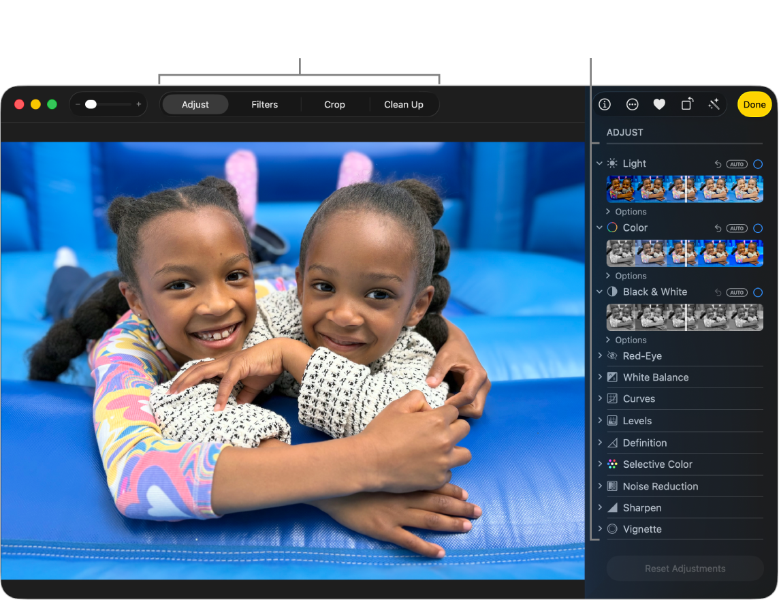
Task: Click the Light sun icon
Action: [x=613, y=163]
